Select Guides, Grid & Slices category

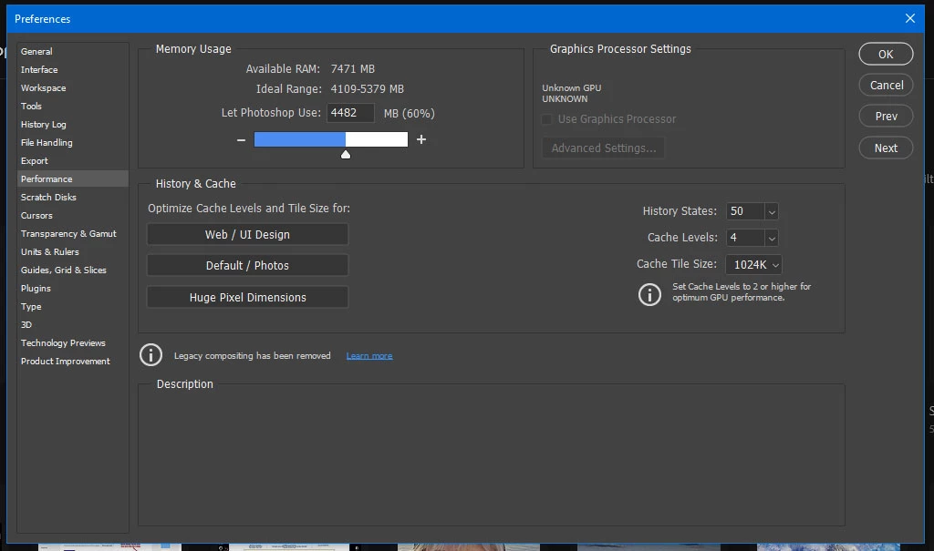[73, 270]
